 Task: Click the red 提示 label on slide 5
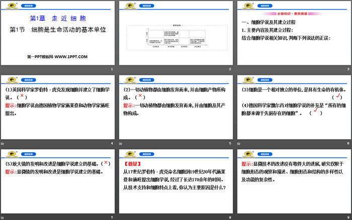coord(129,105)
